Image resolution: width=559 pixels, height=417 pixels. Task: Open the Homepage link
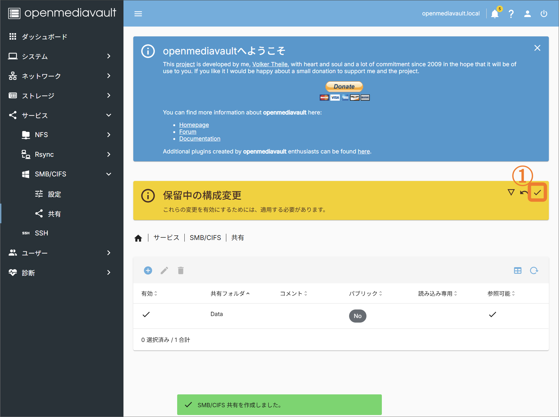pyautogui.click(x=194, y=125)
